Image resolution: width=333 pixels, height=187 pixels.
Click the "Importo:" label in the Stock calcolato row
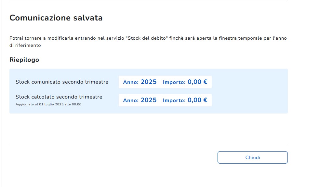(174, 100)
